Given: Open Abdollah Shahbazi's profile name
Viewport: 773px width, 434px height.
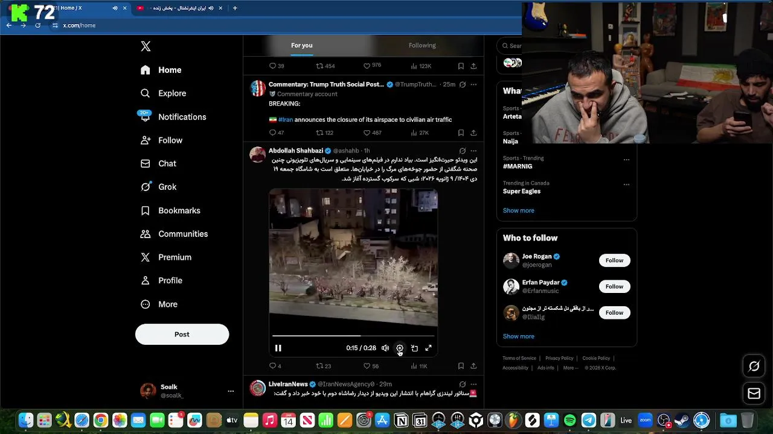Looking at the screenshot, I should point(296,151).
